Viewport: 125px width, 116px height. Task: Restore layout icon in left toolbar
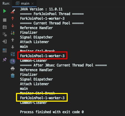[x=5, y=51]
